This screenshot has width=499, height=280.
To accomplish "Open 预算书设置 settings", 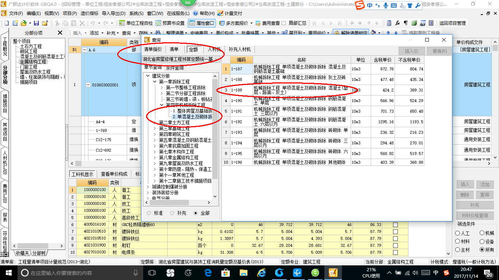I will tap(170, 23).
